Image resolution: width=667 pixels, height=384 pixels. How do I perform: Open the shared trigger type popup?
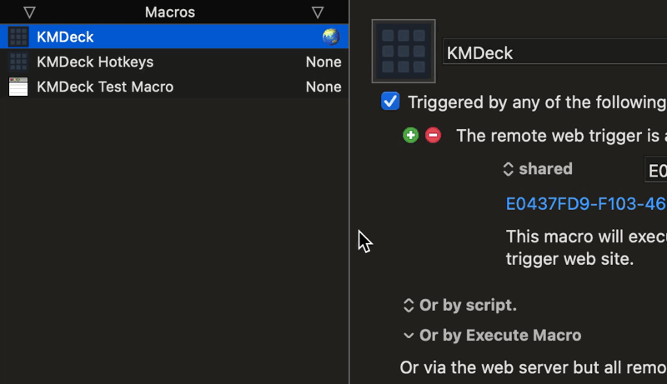538,169
